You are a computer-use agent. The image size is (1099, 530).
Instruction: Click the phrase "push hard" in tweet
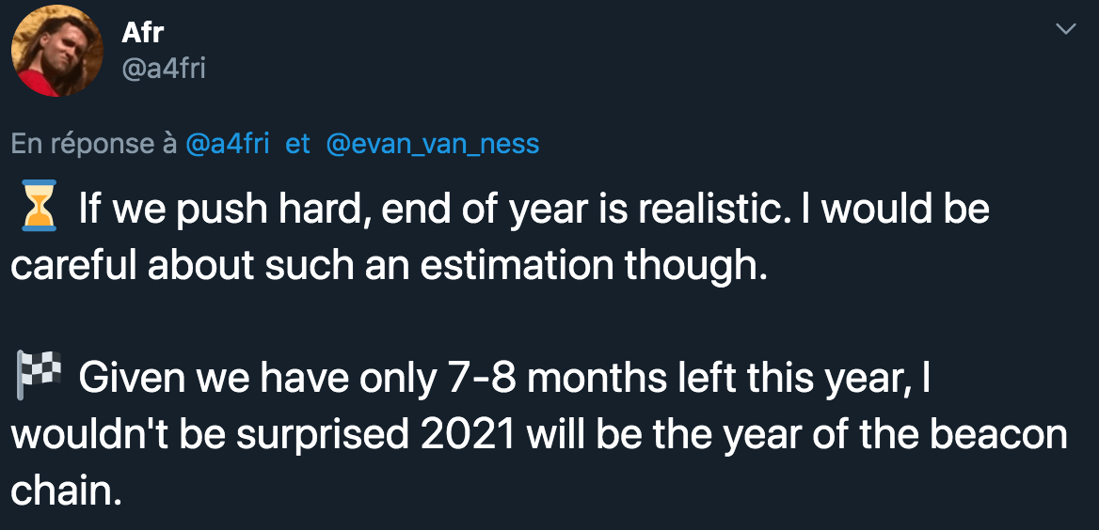point(295,209)
